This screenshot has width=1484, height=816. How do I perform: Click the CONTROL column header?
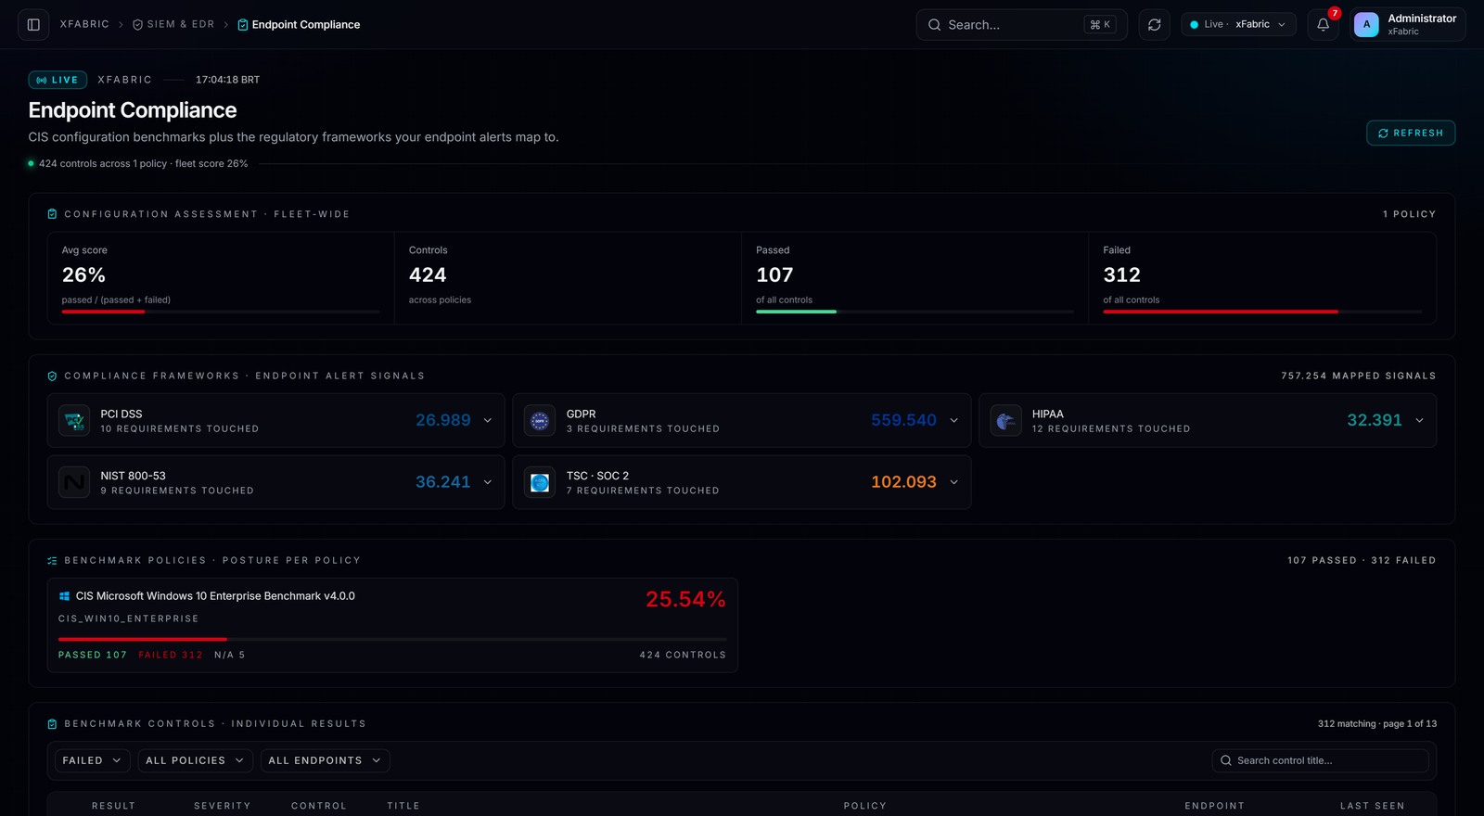click(x=319, y=807)
